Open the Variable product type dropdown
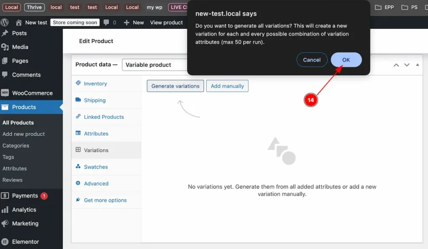Viewport: 428px width, 249px height. [x=155, y=65]
